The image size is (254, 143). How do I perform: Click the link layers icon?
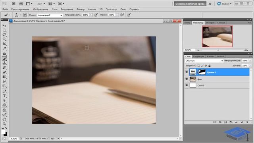(x=214, y=122)
